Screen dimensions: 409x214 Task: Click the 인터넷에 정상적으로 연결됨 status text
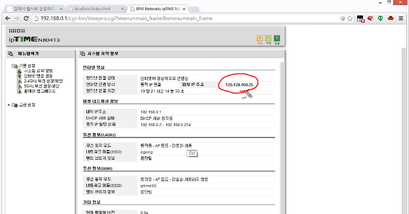click(164, 78)
